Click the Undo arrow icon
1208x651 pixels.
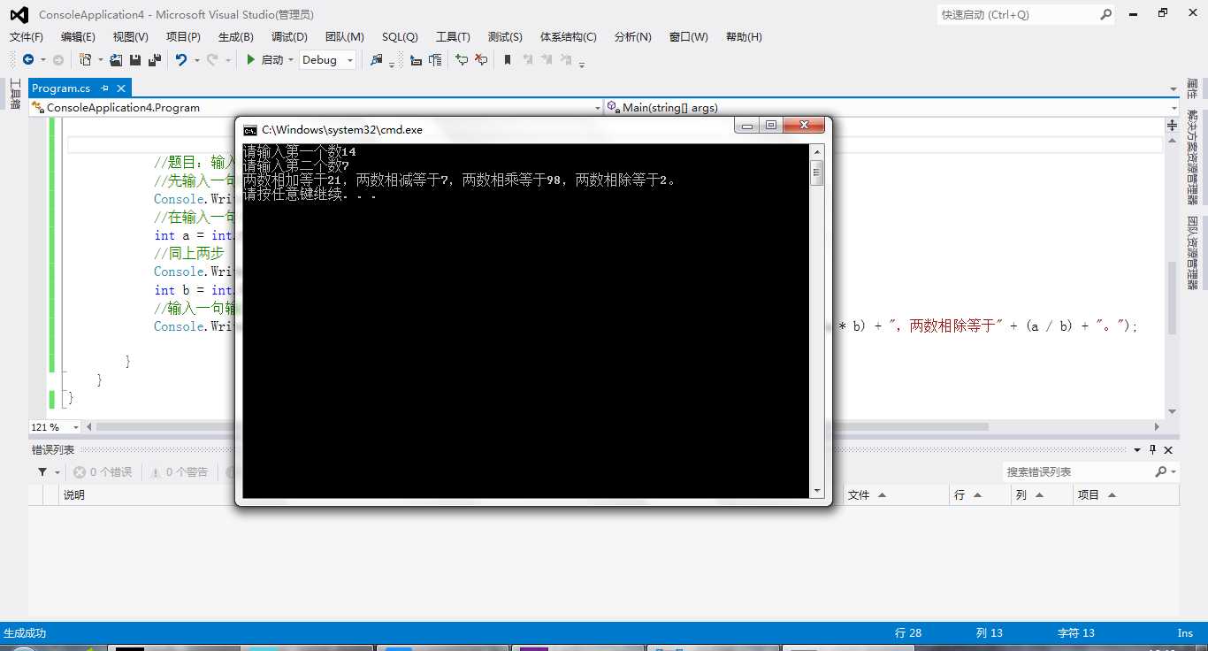181,59
